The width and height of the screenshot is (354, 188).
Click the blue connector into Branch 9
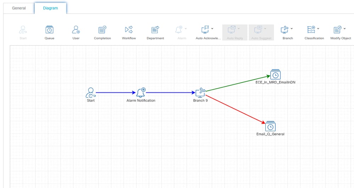171,92
